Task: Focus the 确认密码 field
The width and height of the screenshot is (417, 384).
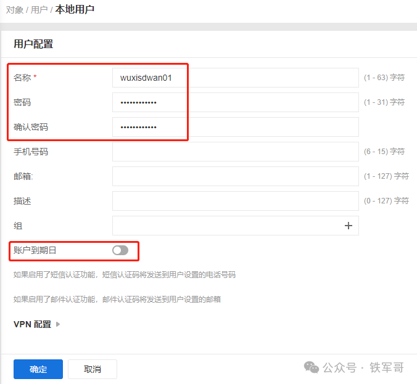Action: click(236, 127)
